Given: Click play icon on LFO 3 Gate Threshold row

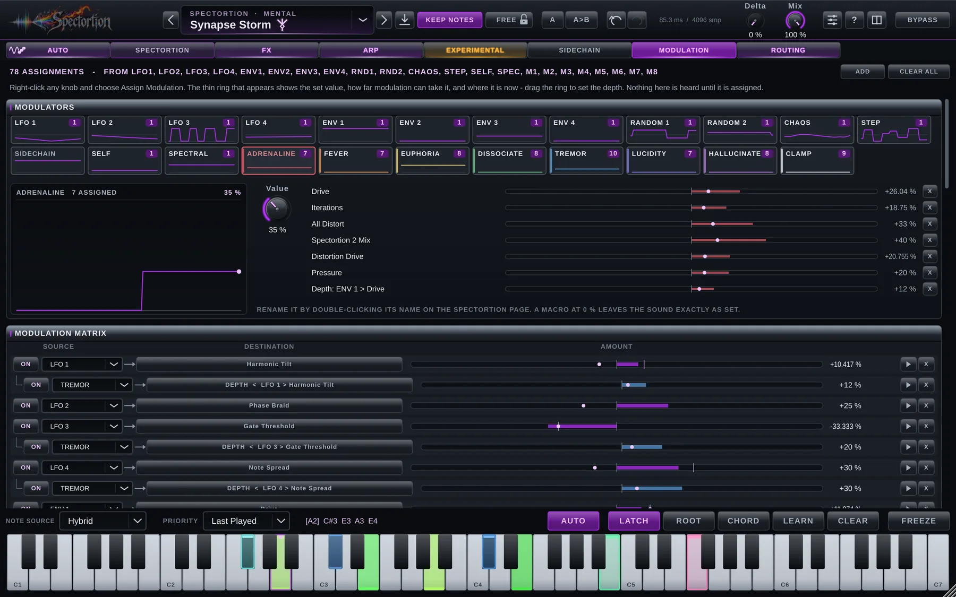Looking at the screenshot, I should (x=908, y=427).
